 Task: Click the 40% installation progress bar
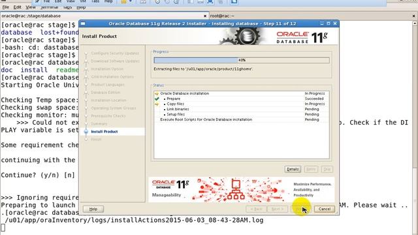[242, 60]
